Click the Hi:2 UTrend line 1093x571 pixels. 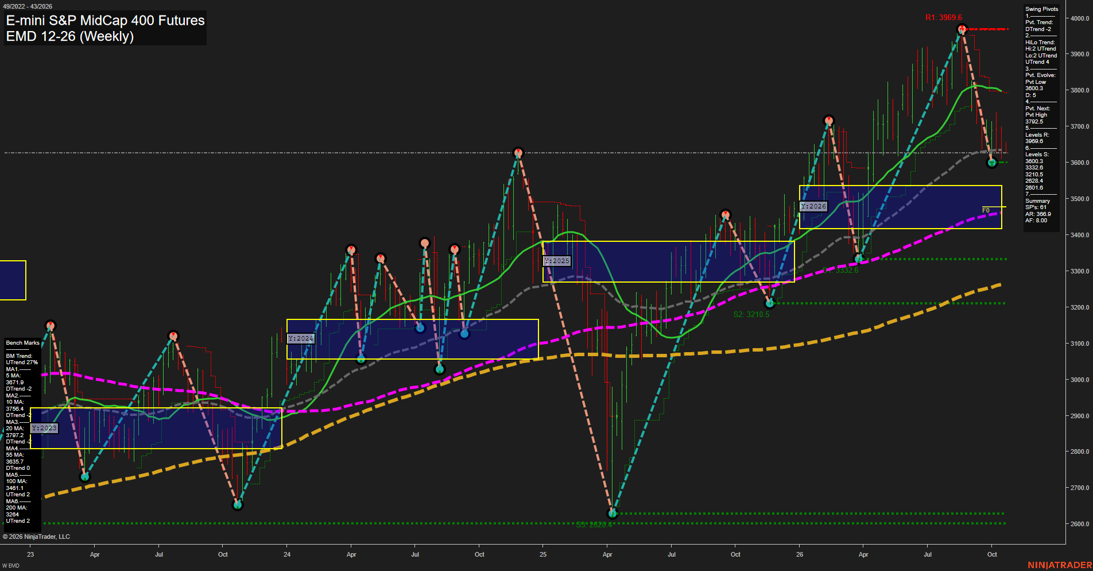coord(1041,49)
